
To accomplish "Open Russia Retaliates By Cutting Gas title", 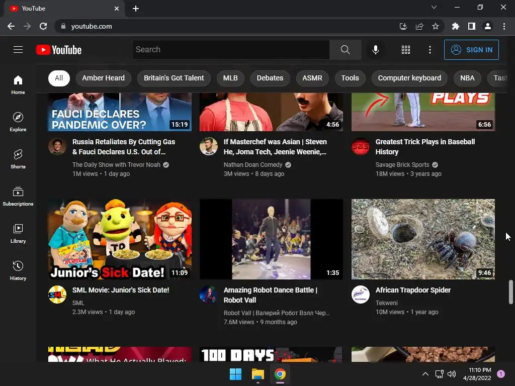I will (x=124, y=147).
